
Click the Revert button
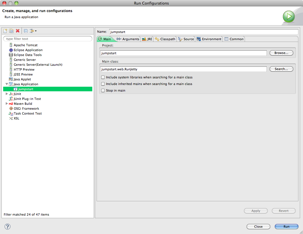coord(284,211)
